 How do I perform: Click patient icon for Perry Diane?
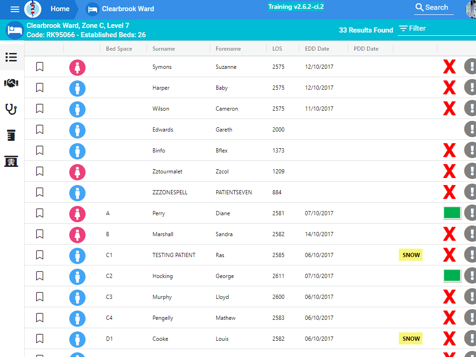coord(78,214)
